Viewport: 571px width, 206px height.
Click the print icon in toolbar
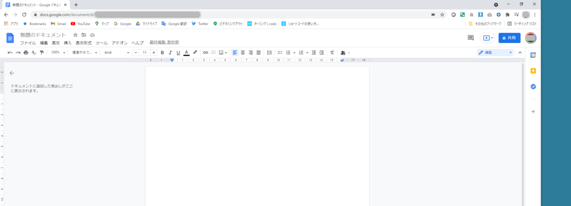click(26, 53)
